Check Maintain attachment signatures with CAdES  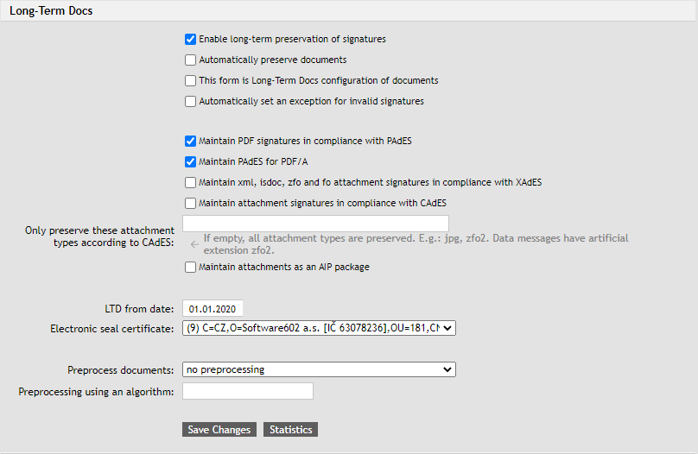[x=190, y=204]
